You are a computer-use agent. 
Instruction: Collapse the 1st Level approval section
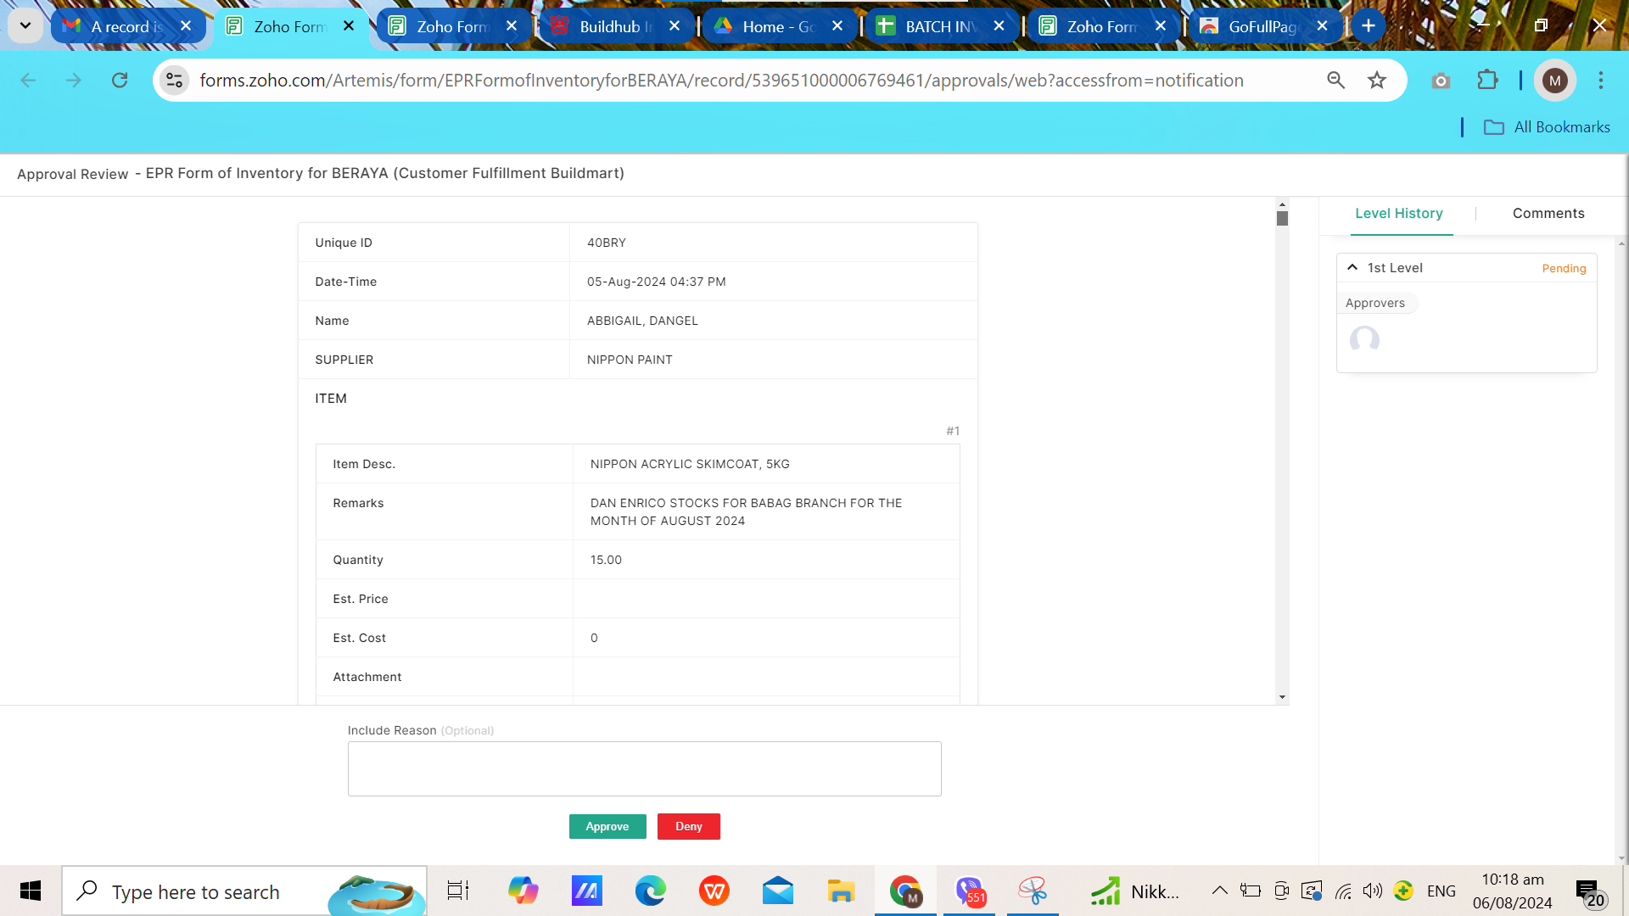click(1352, 267)
